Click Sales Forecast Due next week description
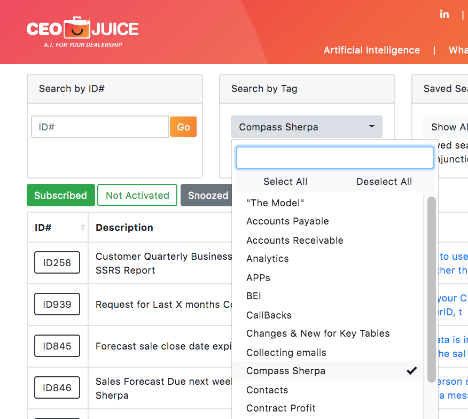The width and height of the screenshot is (468, 419). click(163, 388)
